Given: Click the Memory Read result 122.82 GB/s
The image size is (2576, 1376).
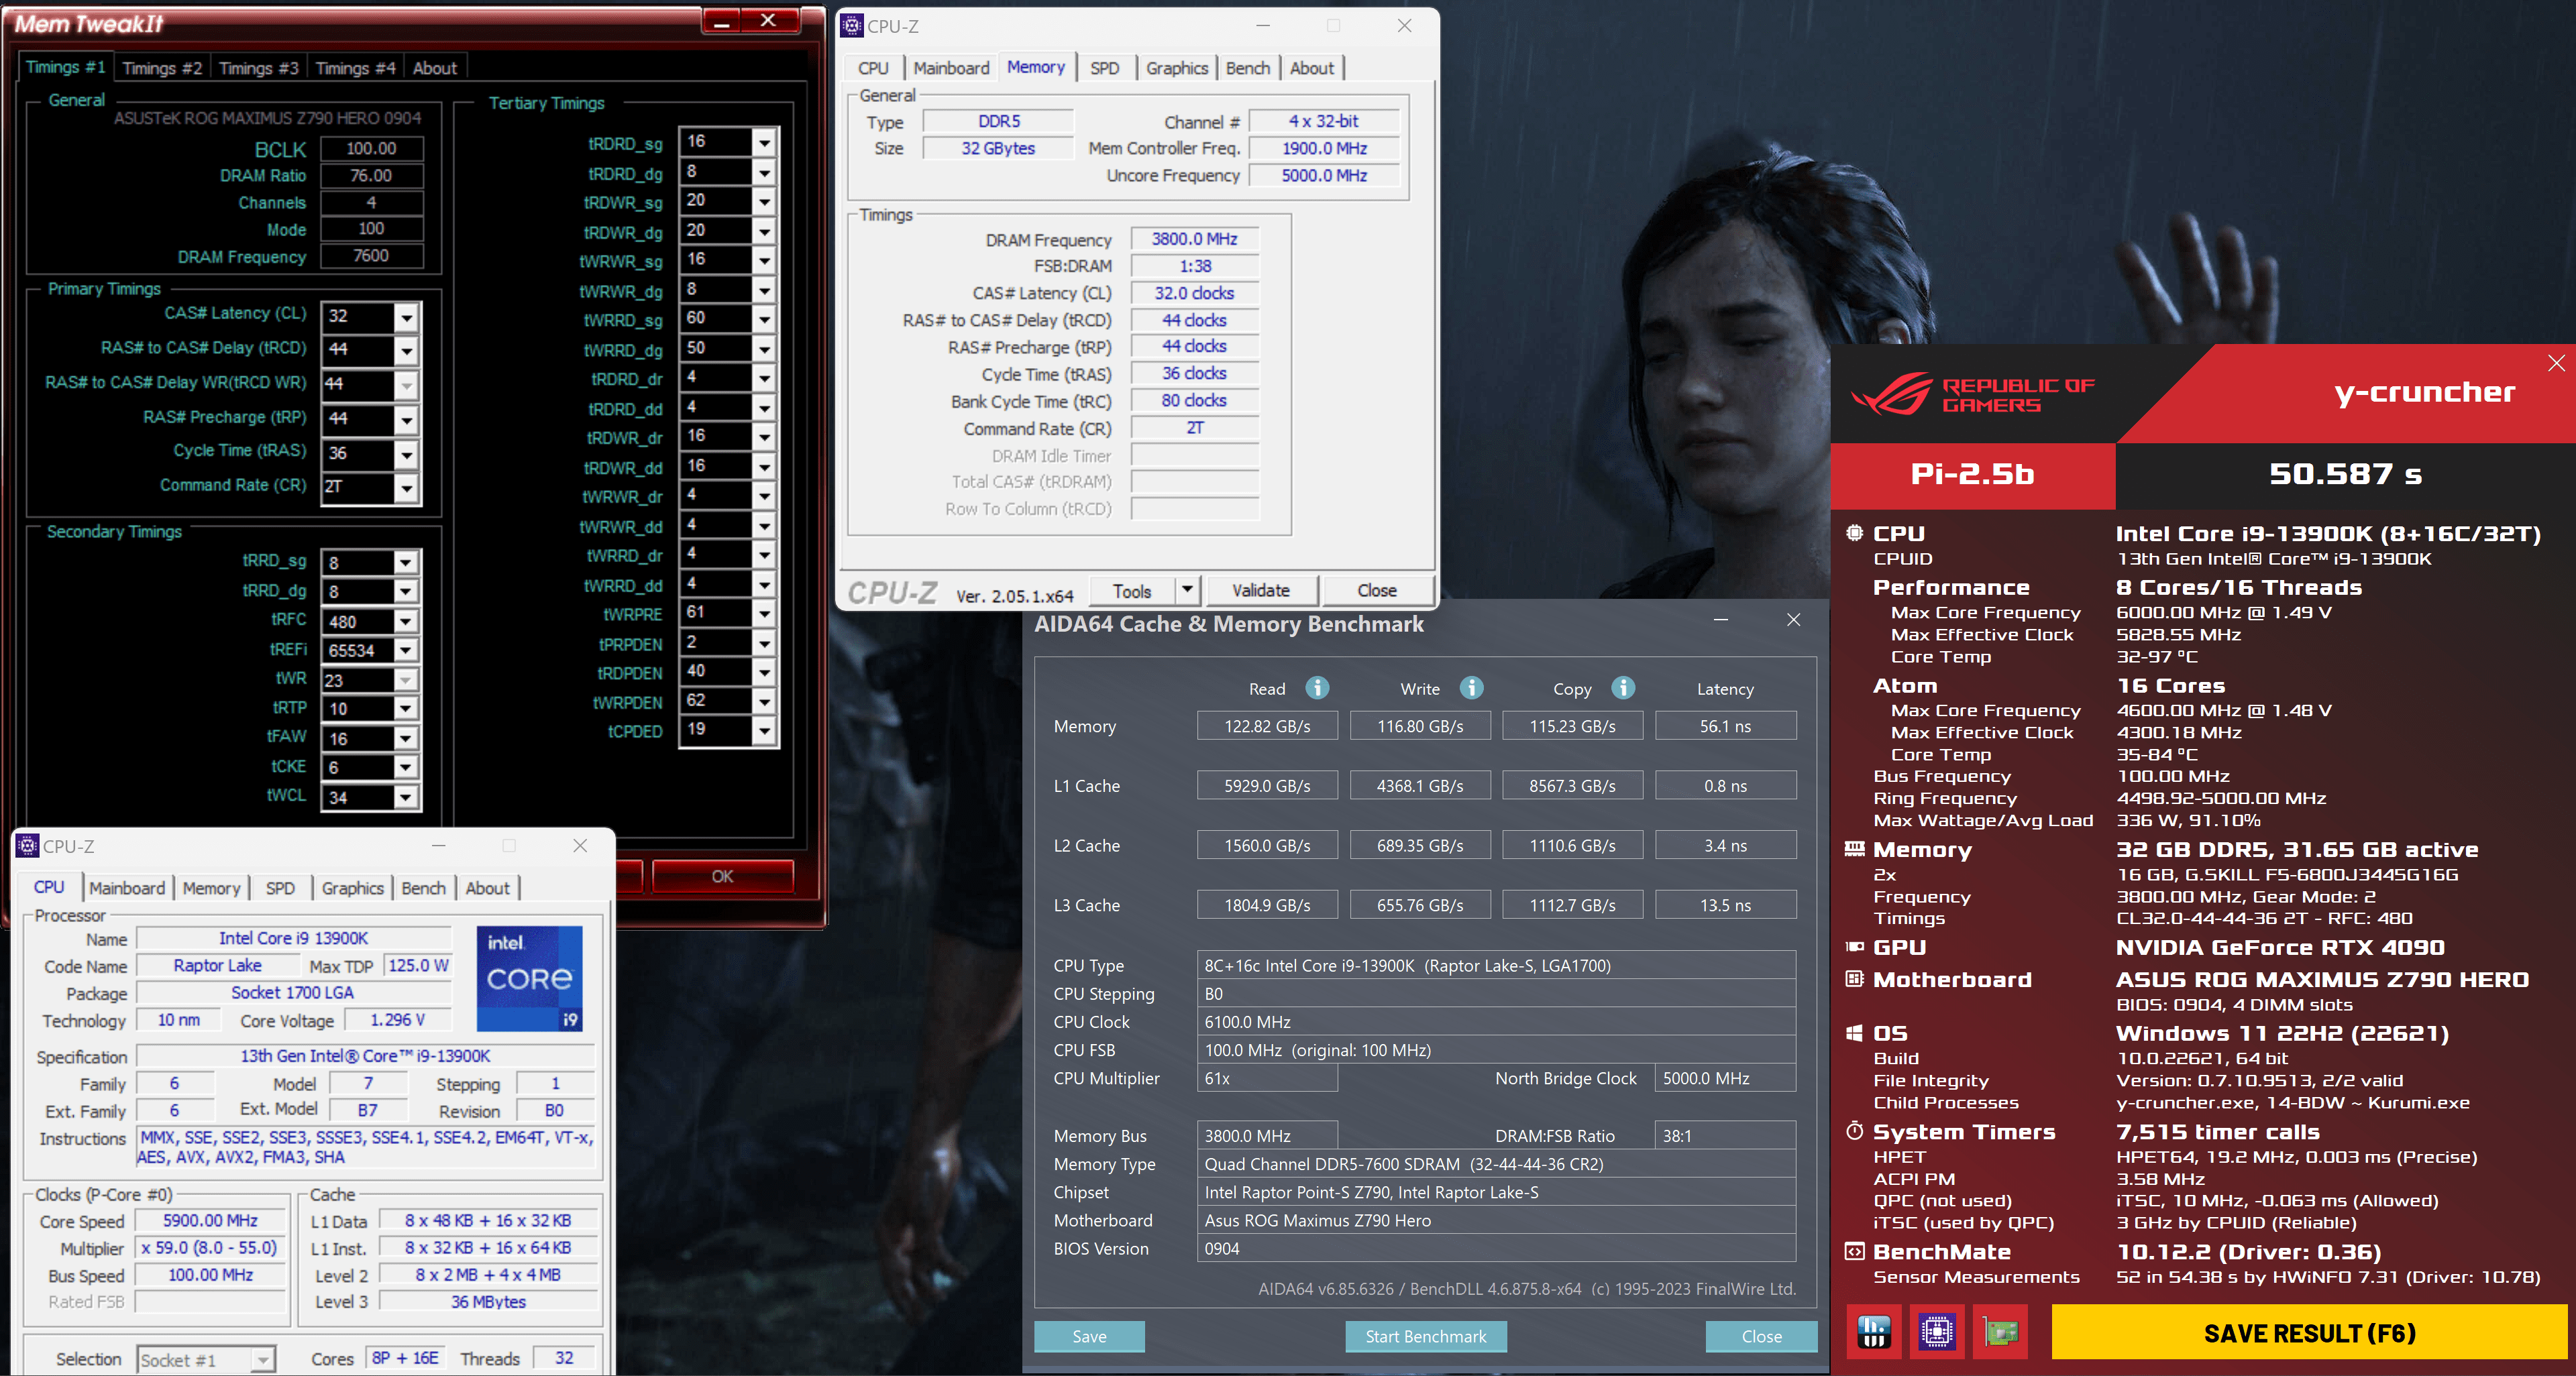Looking at the screenshot, I should point(1267,726).
